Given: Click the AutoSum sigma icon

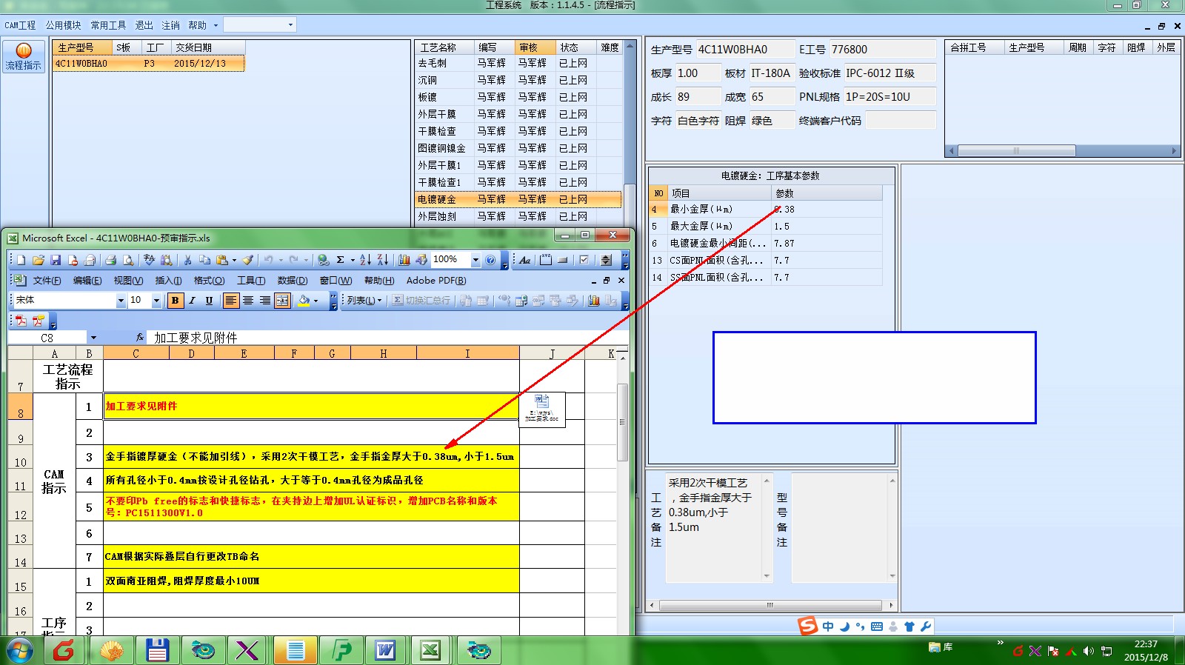Looking at the screenshot, I should pos(340,260).
